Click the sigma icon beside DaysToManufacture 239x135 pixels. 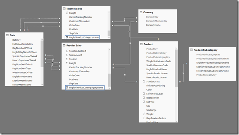144,118
